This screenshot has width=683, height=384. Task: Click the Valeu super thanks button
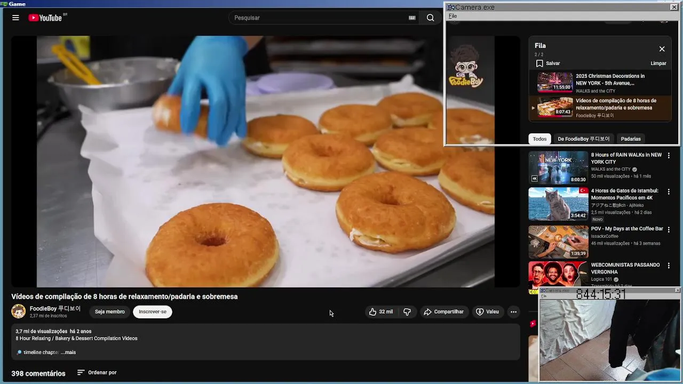coord(487,311)
